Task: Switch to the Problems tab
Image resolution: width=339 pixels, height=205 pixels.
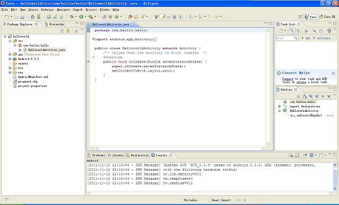Action: coord(96,155)
